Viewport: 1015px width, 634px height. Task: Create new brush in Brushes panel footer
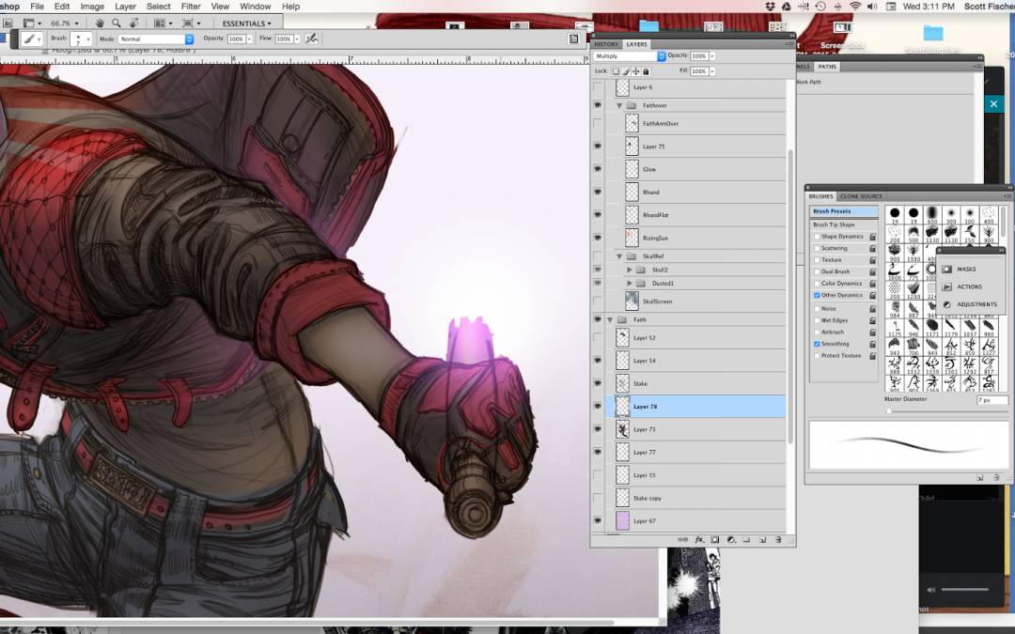tap(980, 477)
